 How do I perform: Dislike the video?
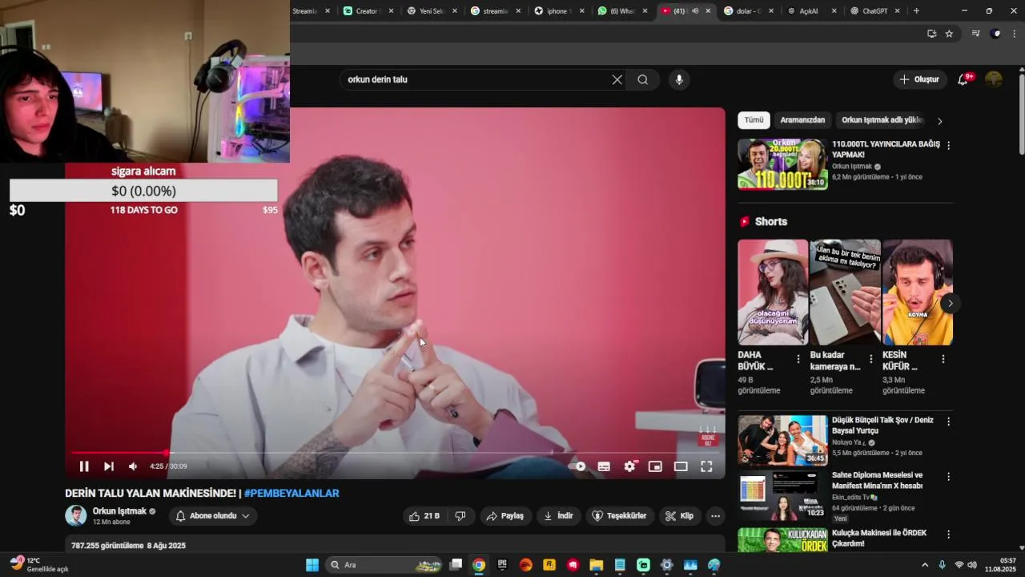460,516
